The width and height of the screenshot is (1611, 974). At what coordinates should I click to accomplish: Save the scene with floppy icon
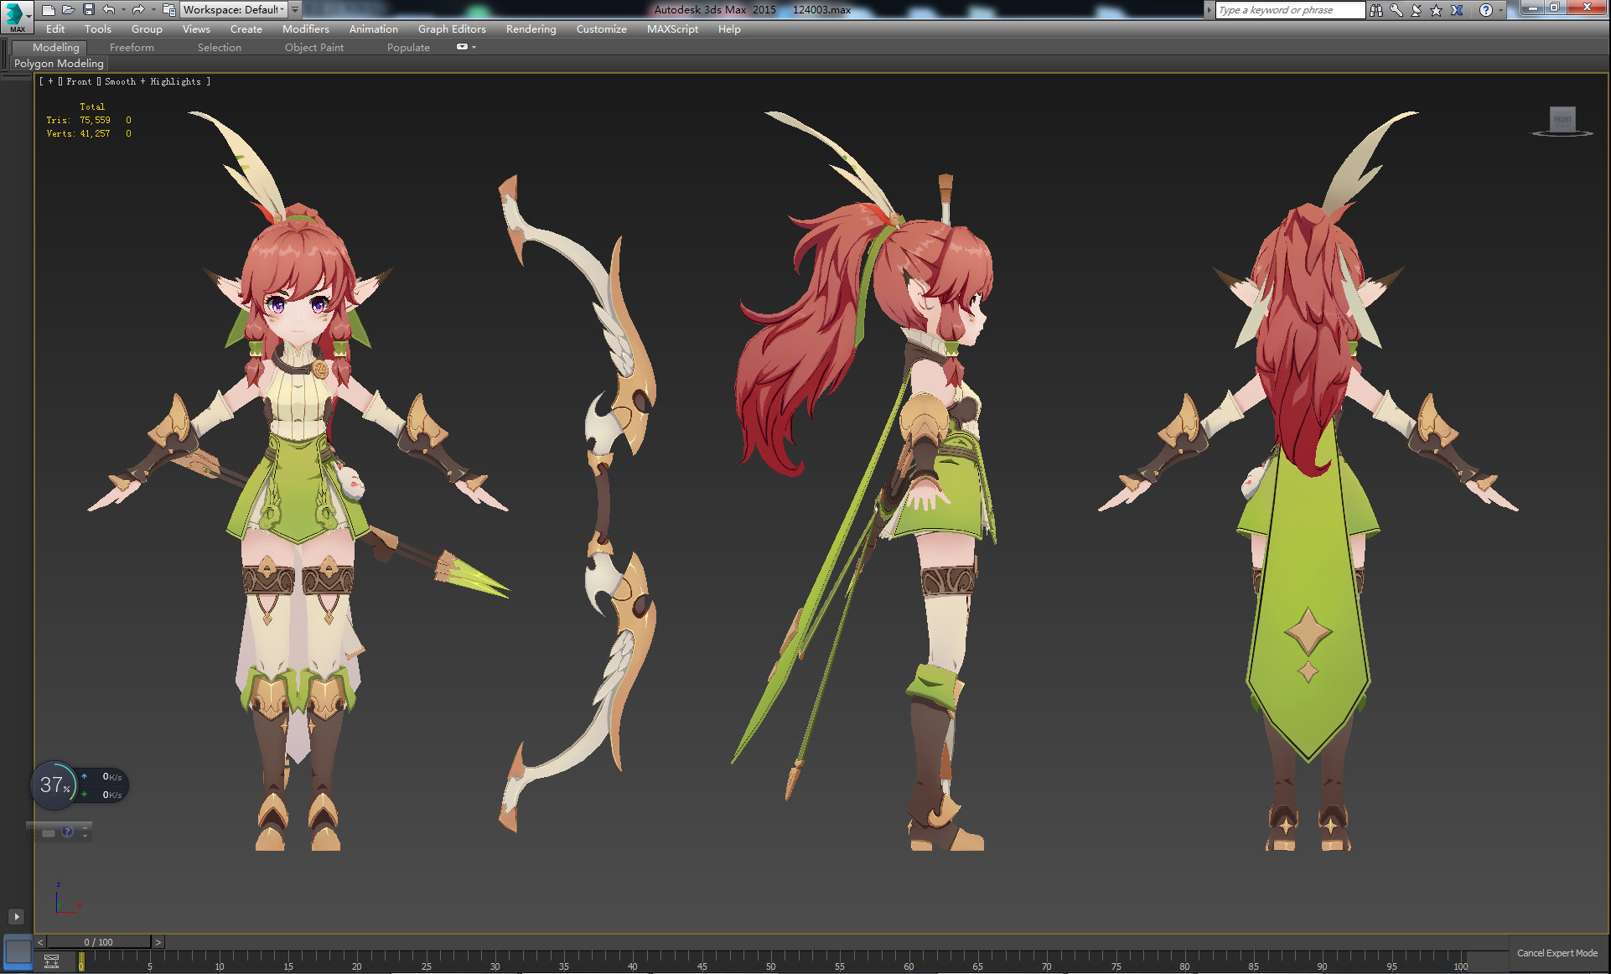pos(89,10)
